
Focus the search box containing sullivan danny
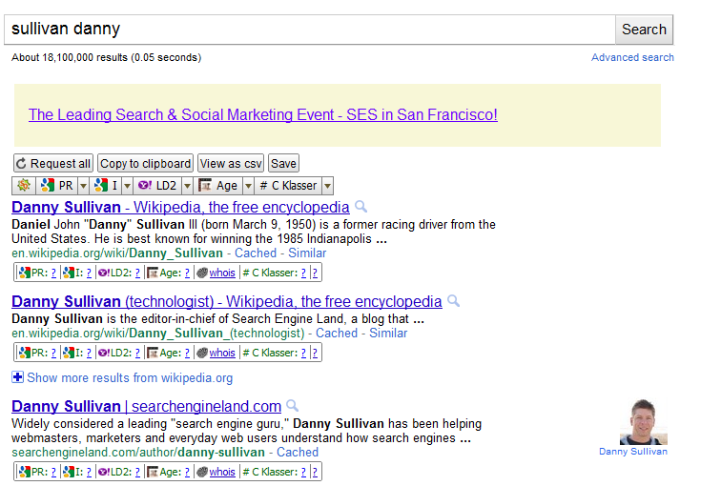[309, 30]
